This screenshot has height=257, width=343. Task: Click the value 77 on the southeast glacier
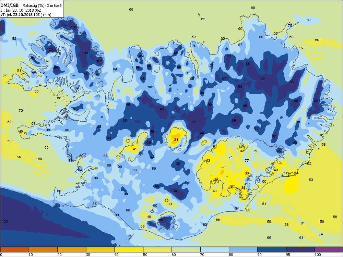(x=247, y=160)
